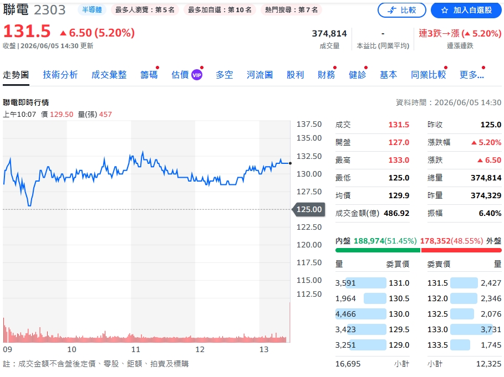The image size is (504, 377).
Task: Open the 成交彙整 tab
Action: point(109,75)
